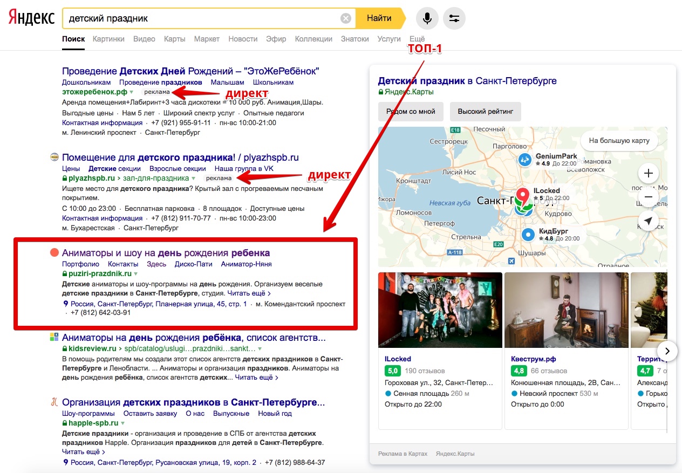
Task: Open the Услуги tab
Action: click(x=389, y=39)
